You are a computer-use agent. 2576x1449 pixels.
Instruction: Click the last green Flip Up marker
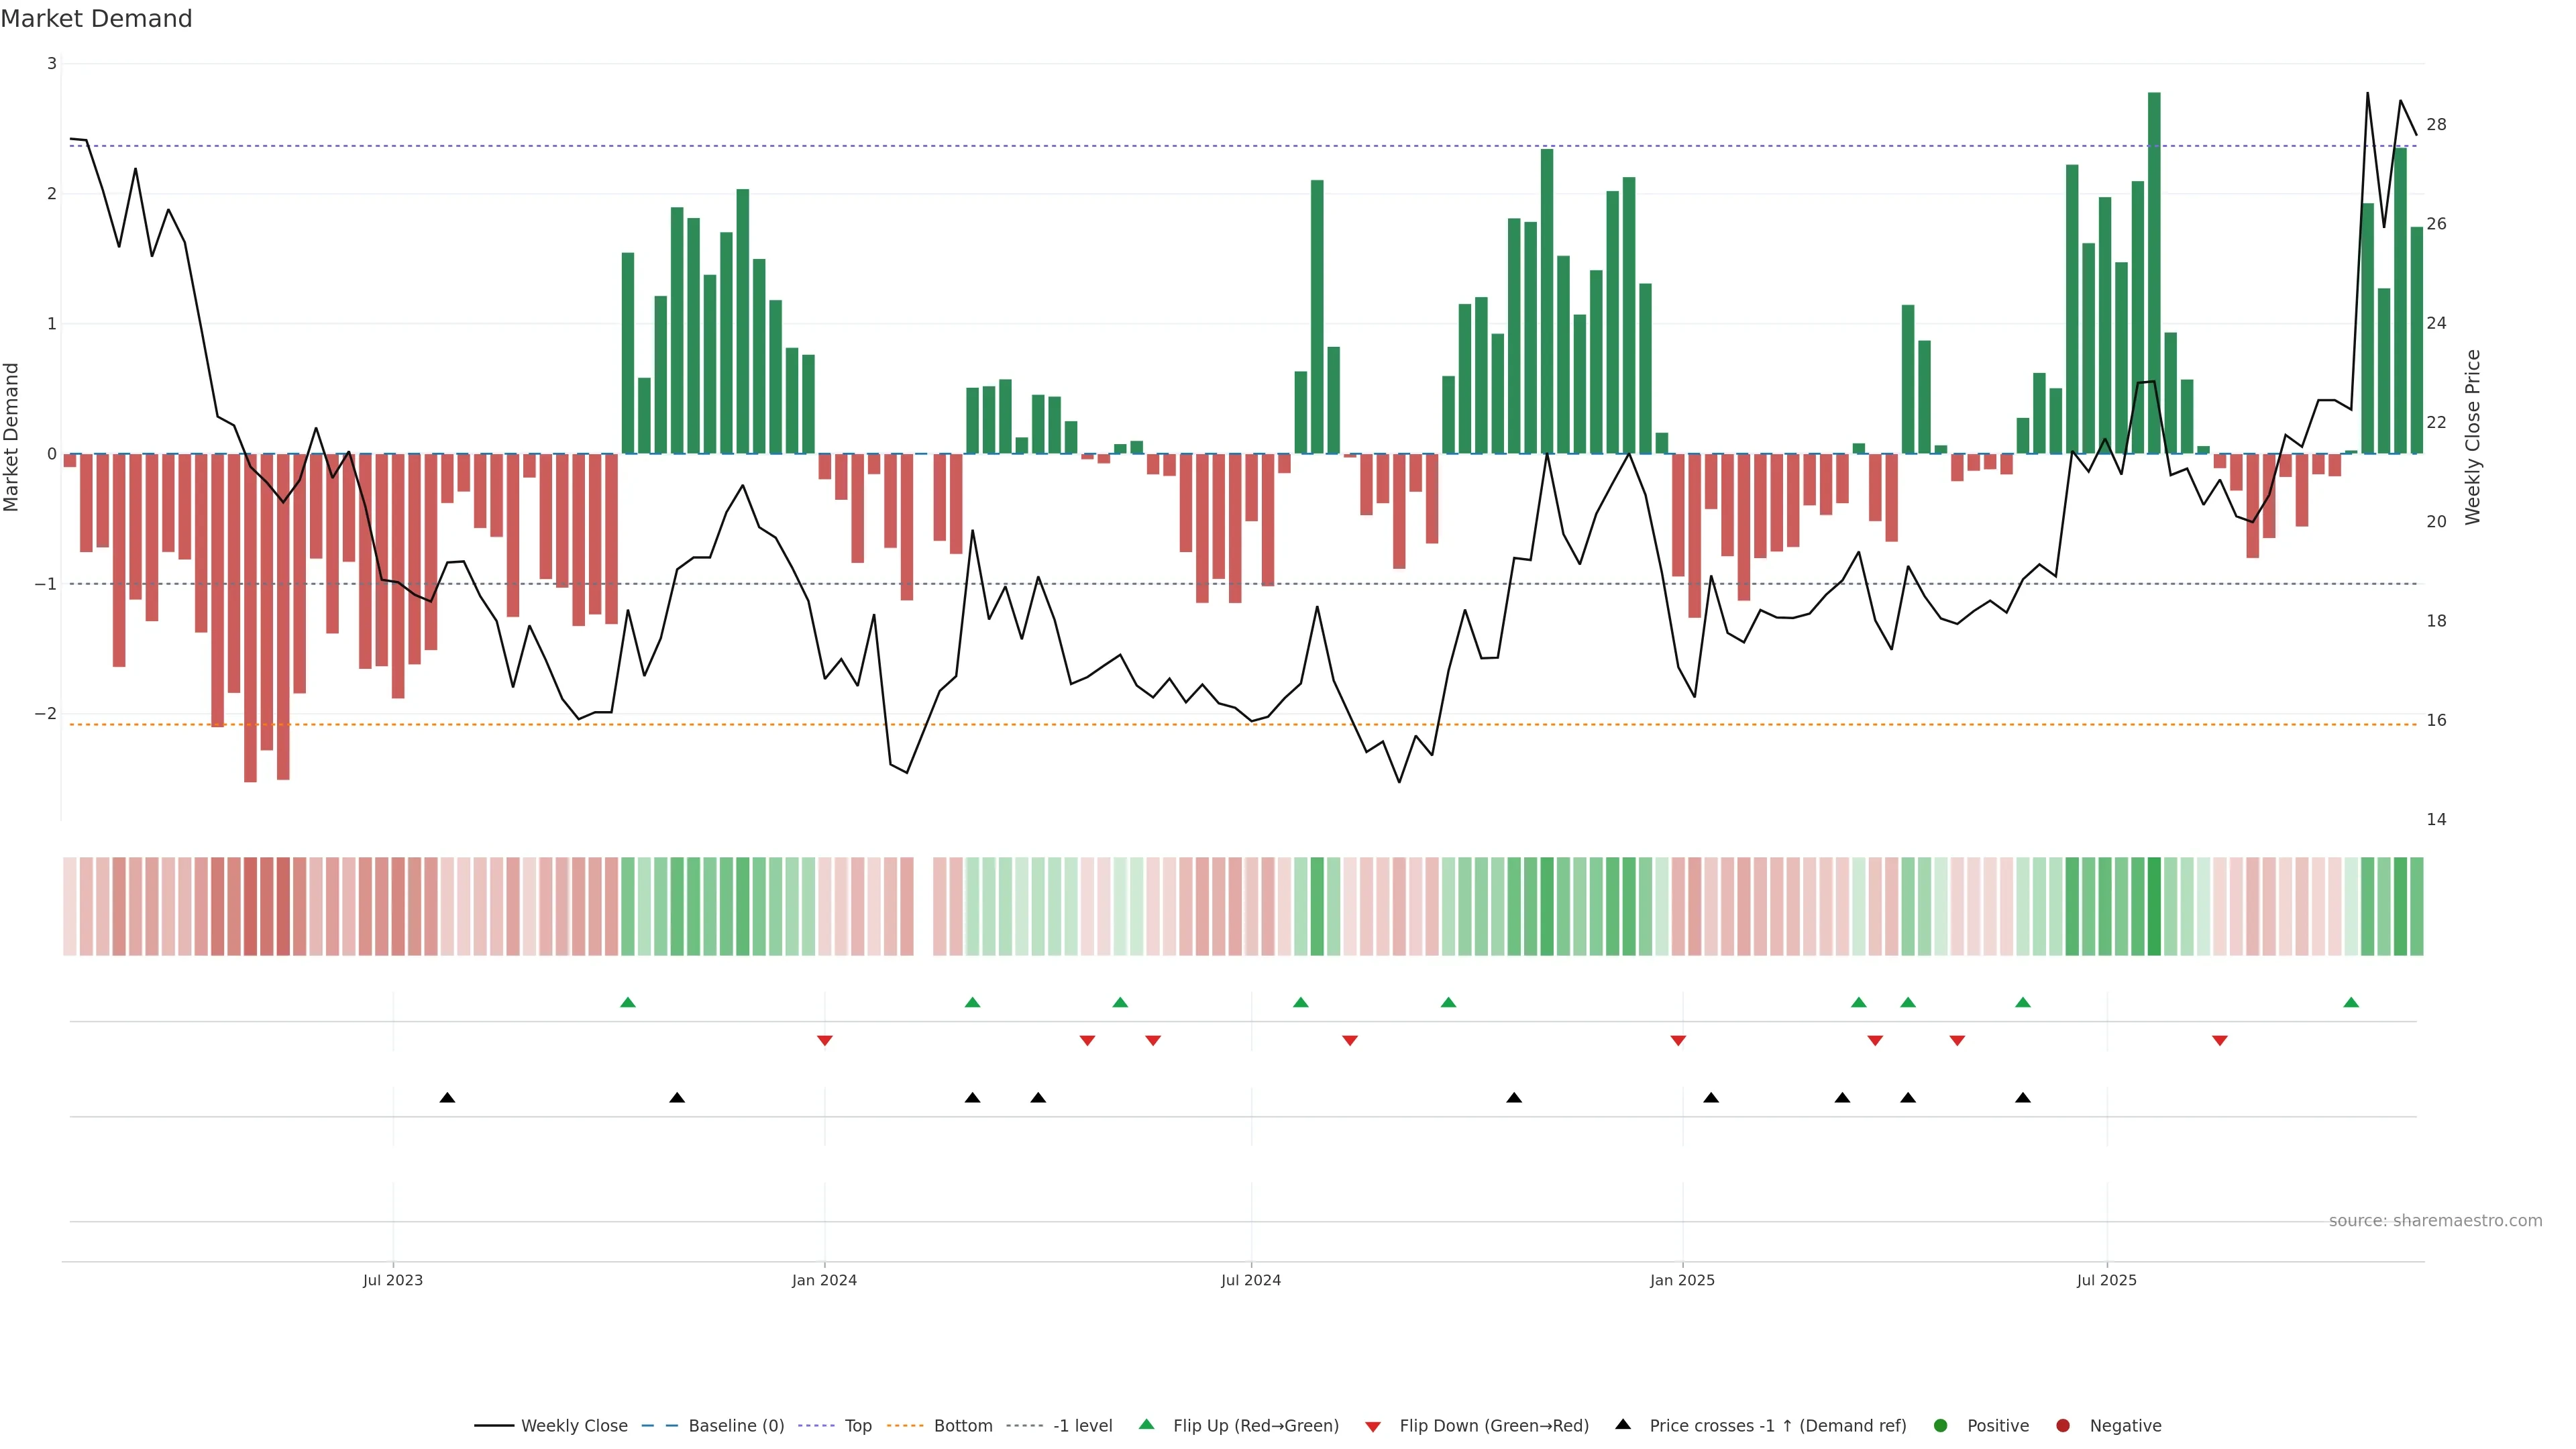click(2351, 1002)
